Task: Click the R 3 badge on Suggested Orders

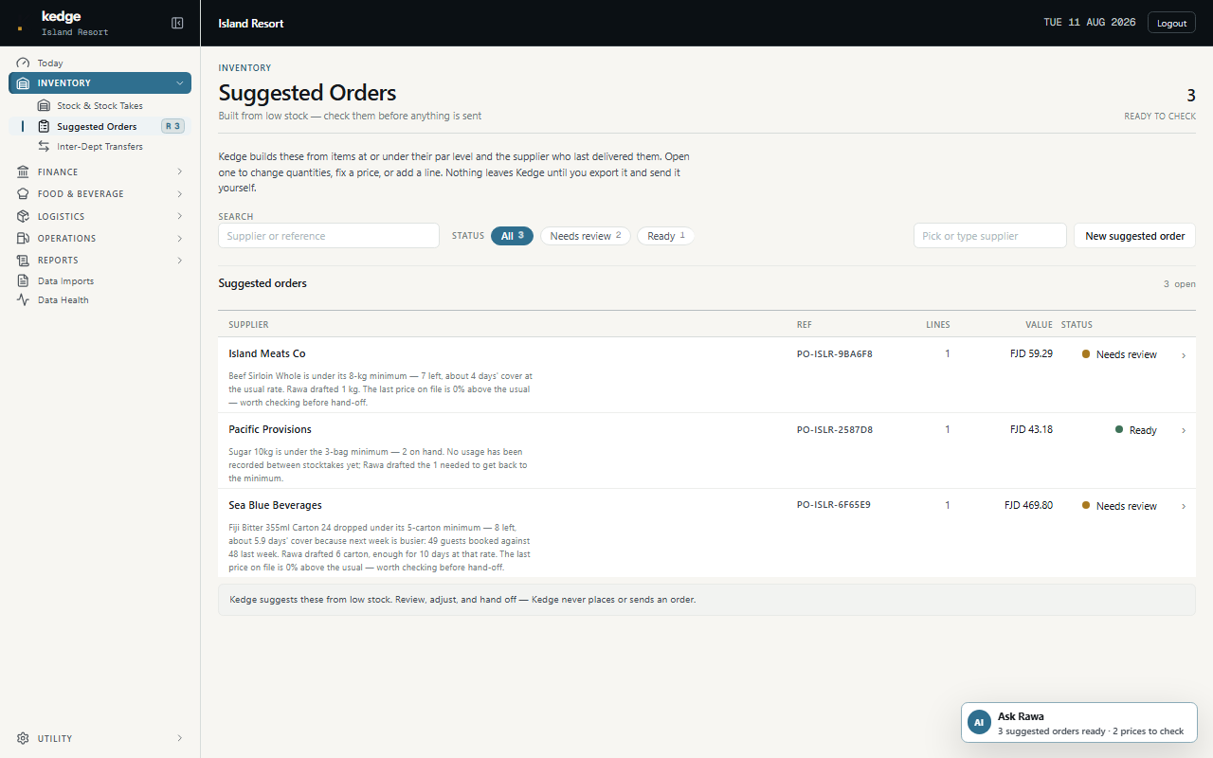Action: click(x=172, y=126)
